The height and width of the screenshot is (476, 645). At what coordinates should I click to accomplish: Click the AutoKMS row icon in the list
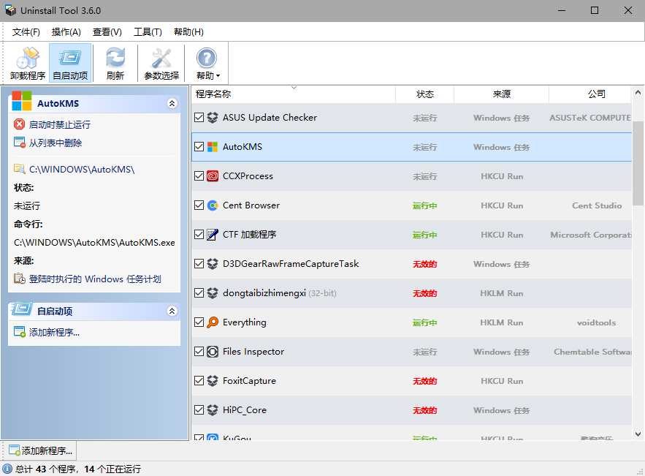tap(213, 147)
